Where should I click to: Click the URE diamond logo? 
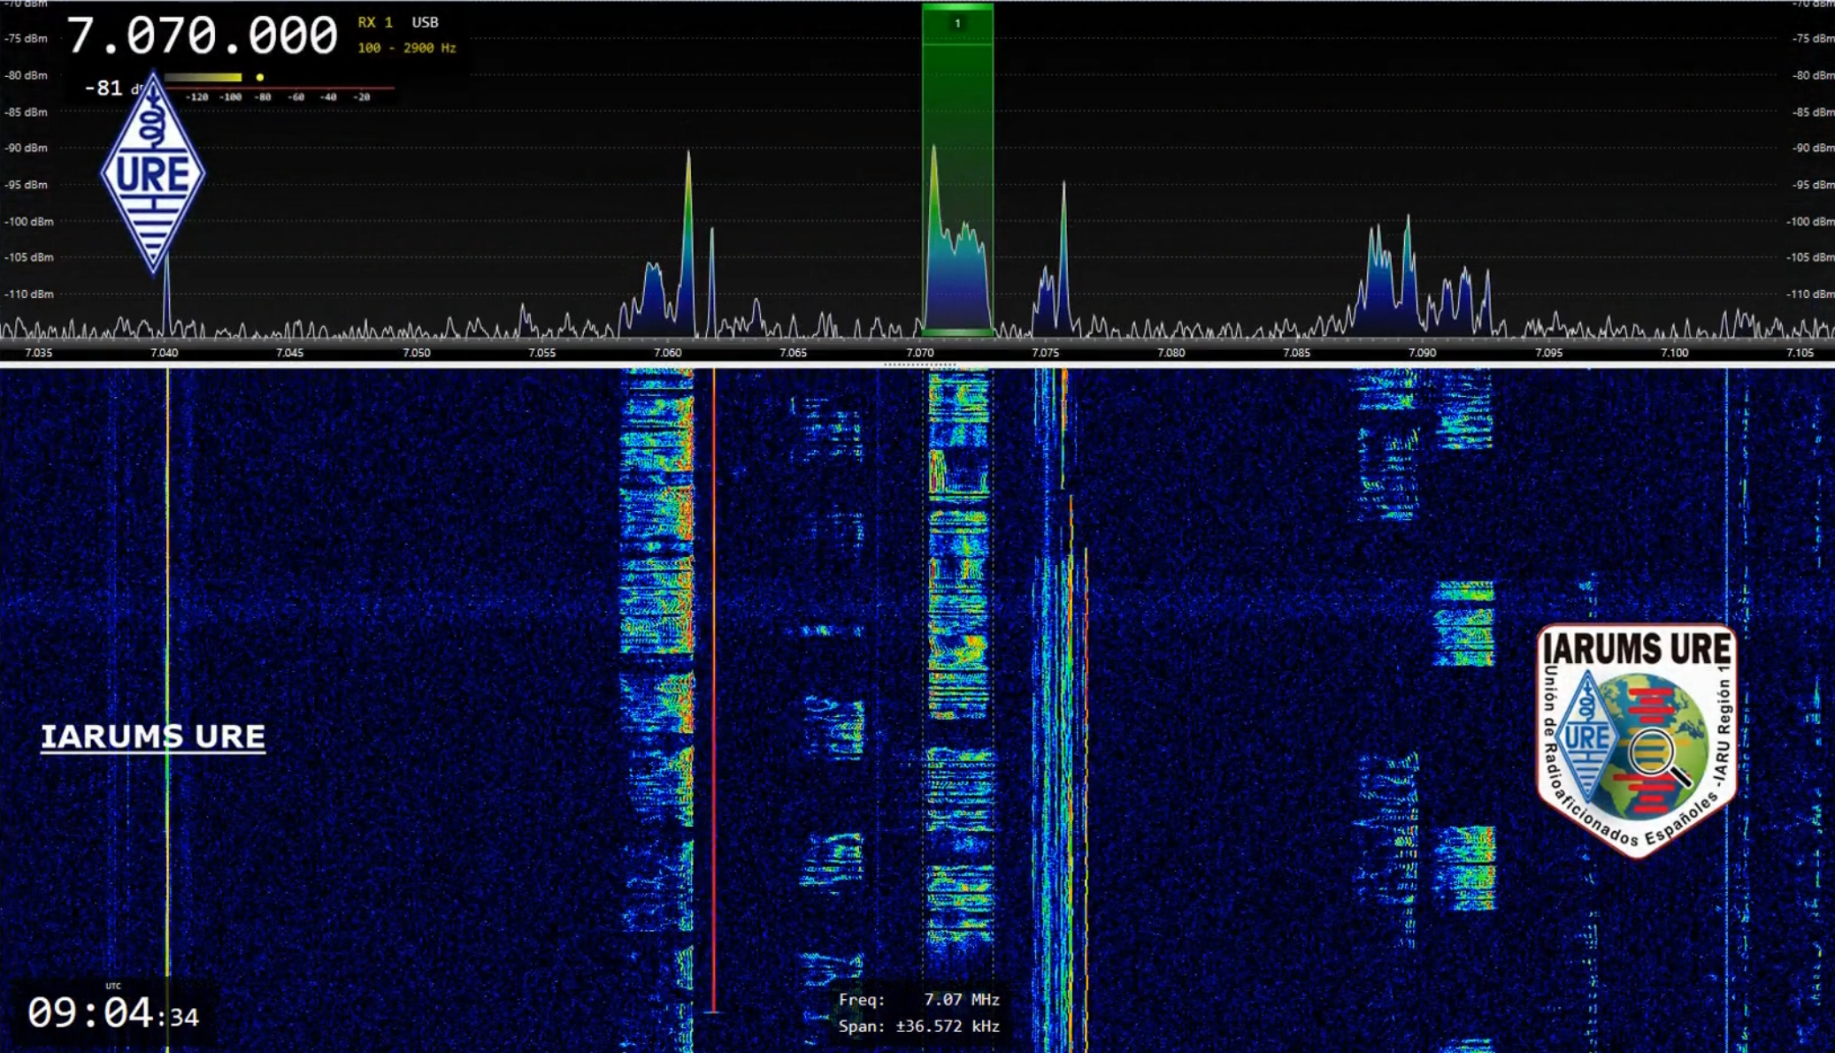[x=153, y=174]
